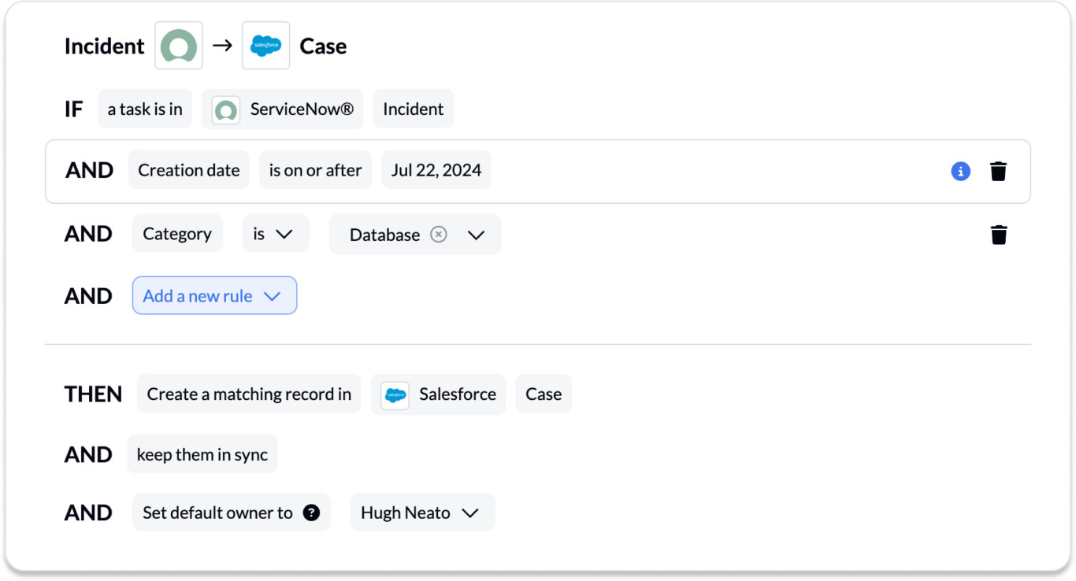Select the Incident chip in the IF row
This screenshot has height=581, width=1076.
click(x=413, y=109)
